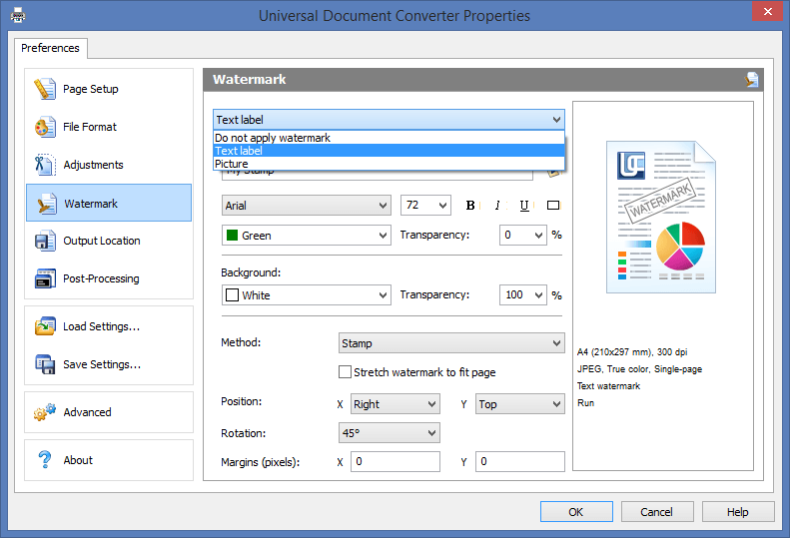Open the About page
The height and width of the screenshot is (538, 790).
pos(109,460)
